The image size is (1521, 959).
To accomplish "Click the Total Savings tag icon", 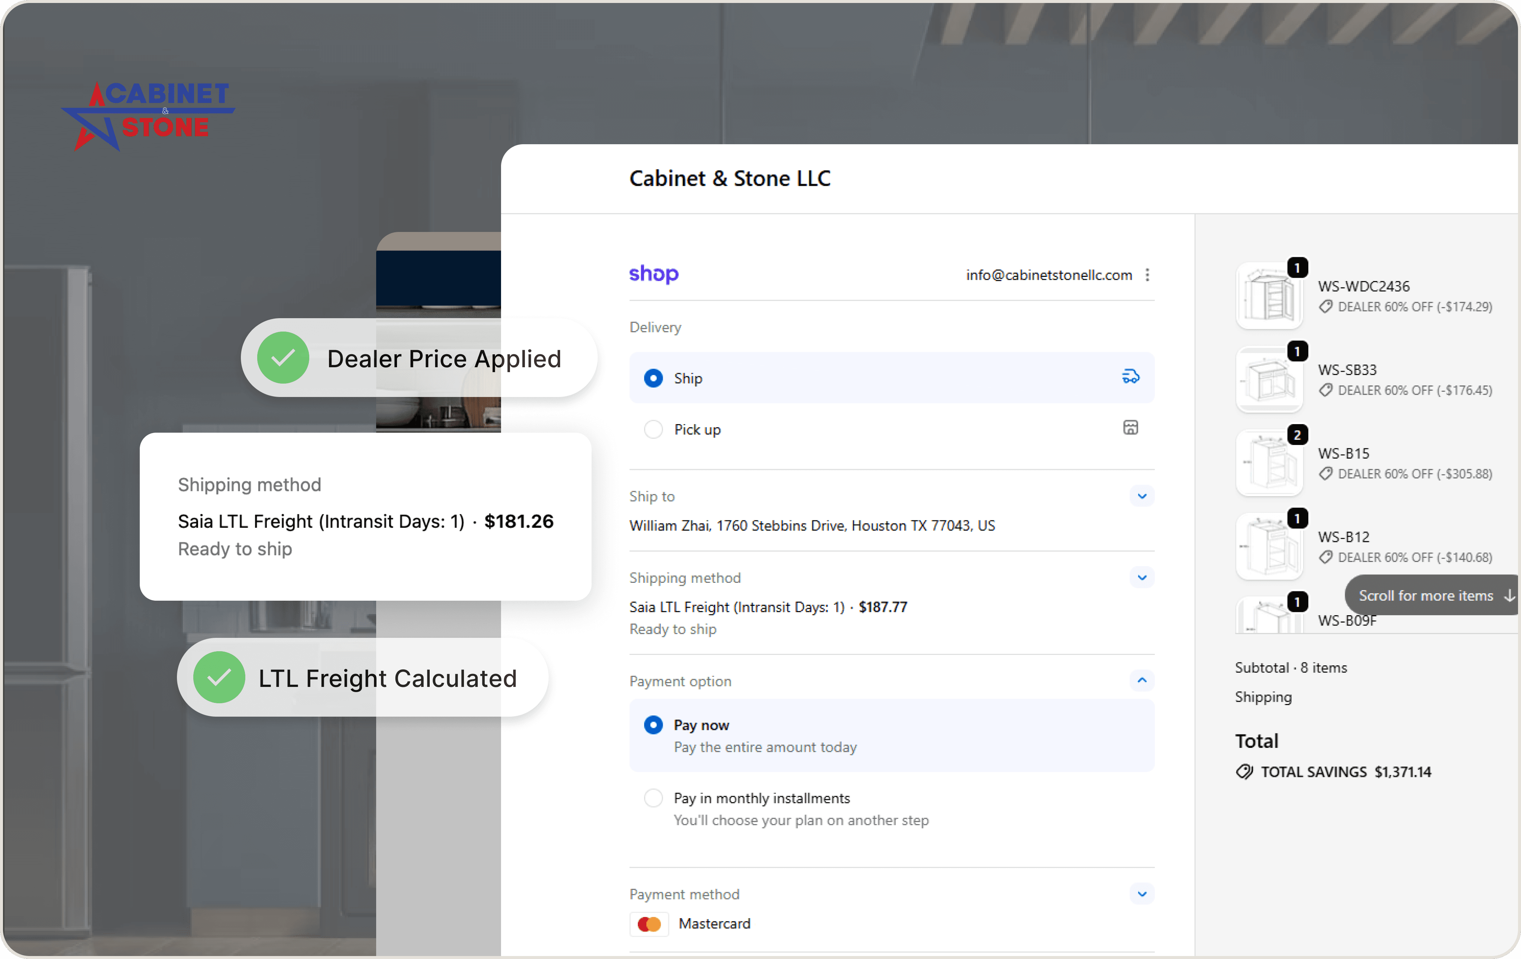I will tap(1244, 771).
